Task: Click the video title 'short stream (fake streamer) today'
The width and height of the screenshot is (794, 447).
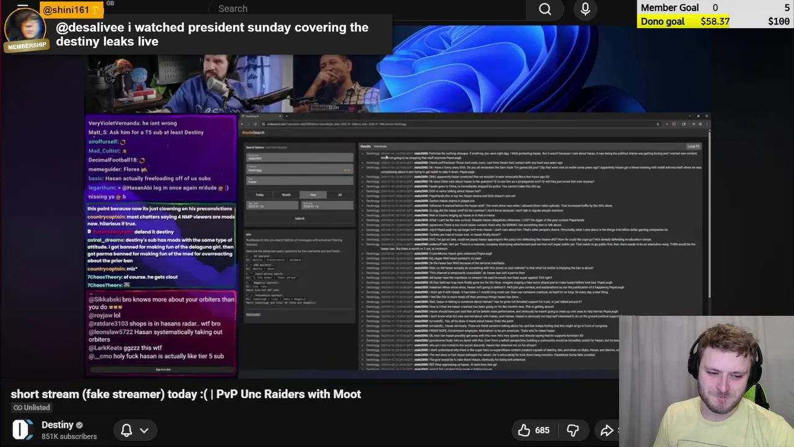Action: point(185,394)
